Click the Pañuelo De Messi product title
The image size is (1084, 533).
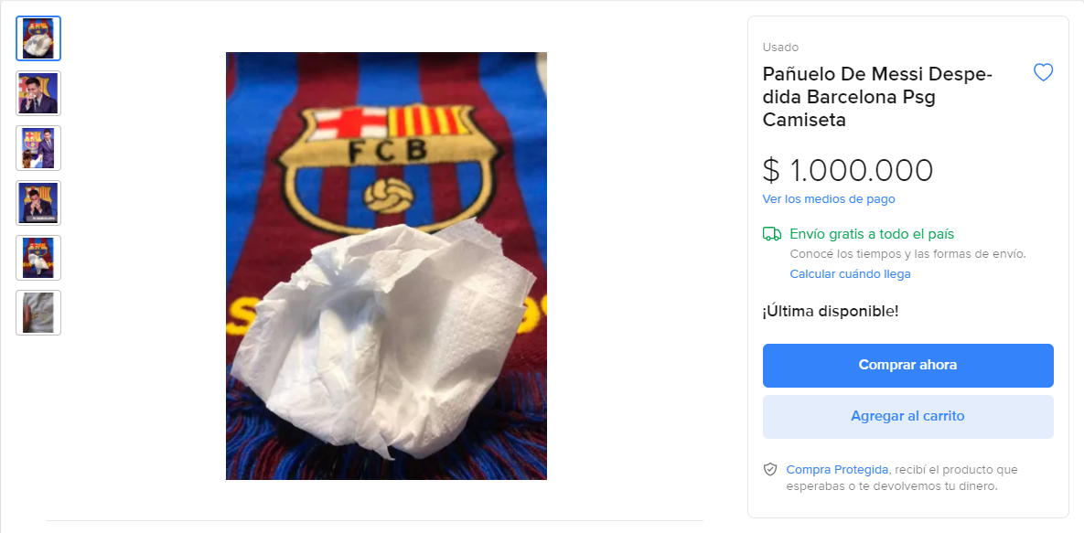[x=878, y=97]
